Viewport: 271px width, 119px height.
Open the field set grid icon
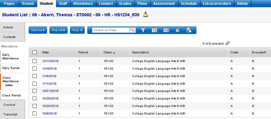click(154, 30)
